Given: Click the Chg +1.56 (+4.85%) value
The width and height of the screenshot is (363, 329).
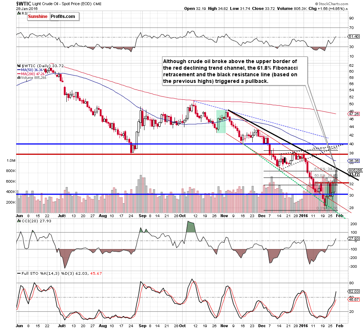Looking at the screenshot, I should click(327, 8).
